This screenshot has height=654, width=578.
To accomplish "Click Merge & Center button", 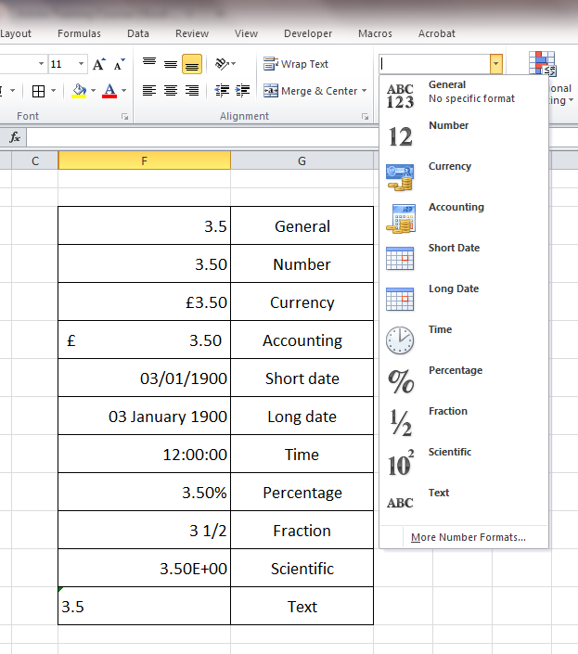I will tap(310, 91).
